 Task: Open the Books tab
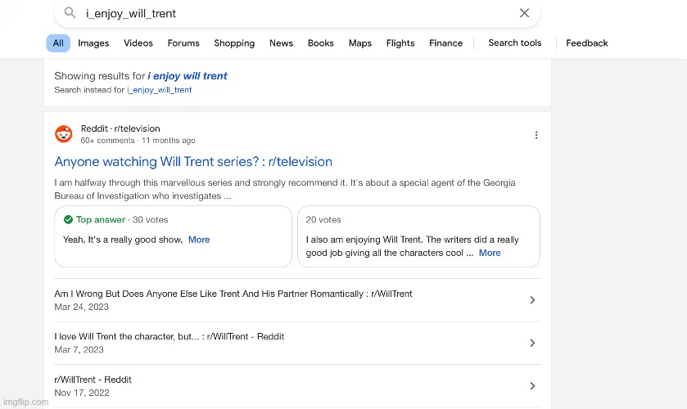321,43
